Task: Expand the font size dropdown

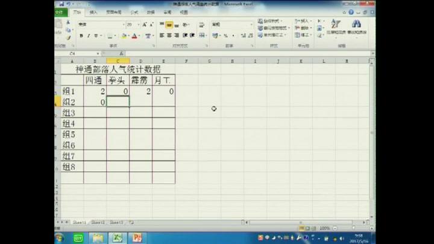Action: pos(138,25)
